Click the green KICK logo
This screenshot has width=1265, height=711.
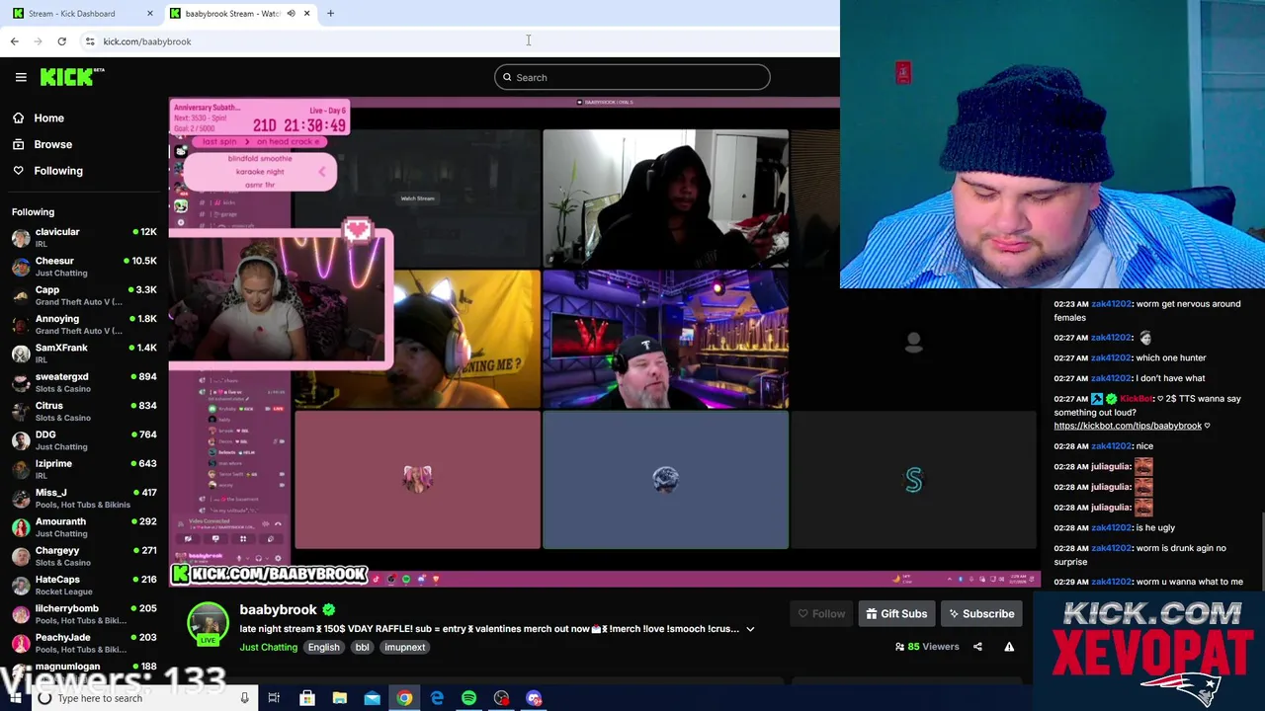[x=71, y=77]
